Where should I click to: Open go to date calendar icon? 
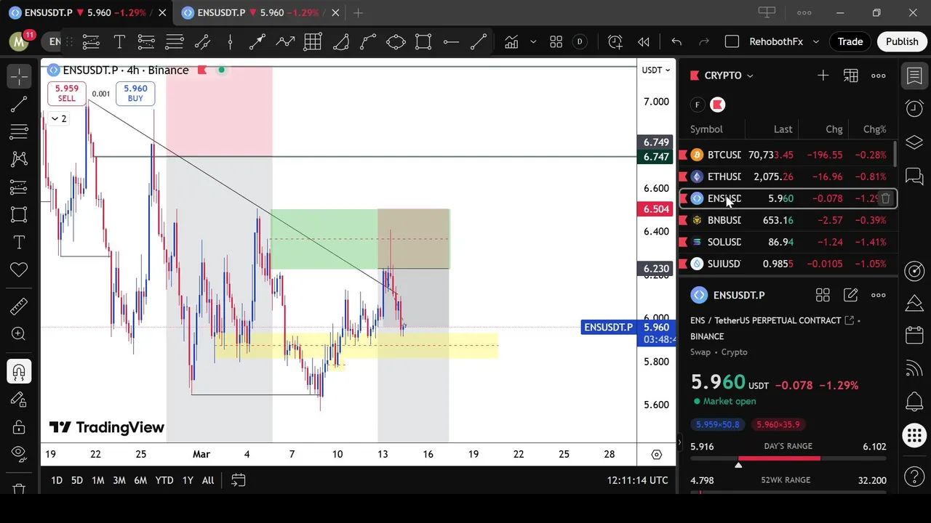pos(238,480)
